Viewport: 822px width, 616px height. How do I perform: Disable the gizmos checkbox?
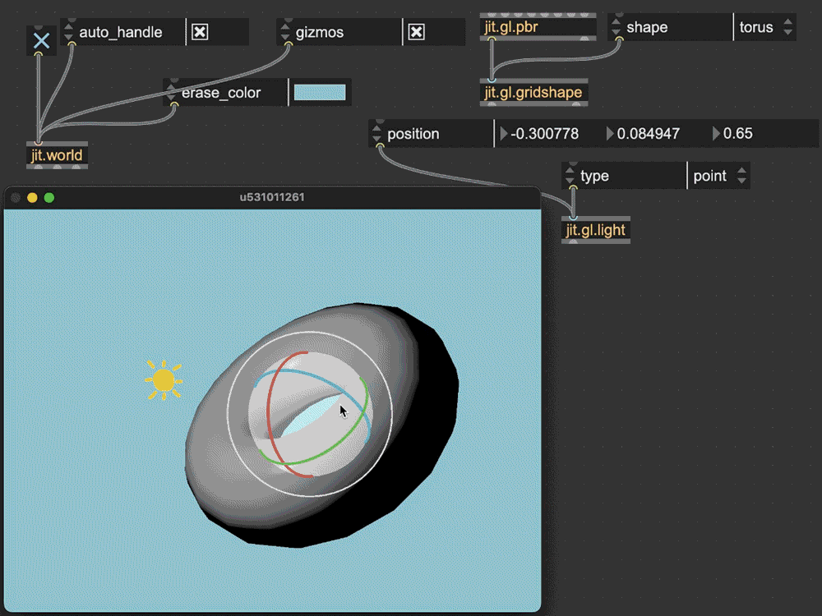[417, 32]
